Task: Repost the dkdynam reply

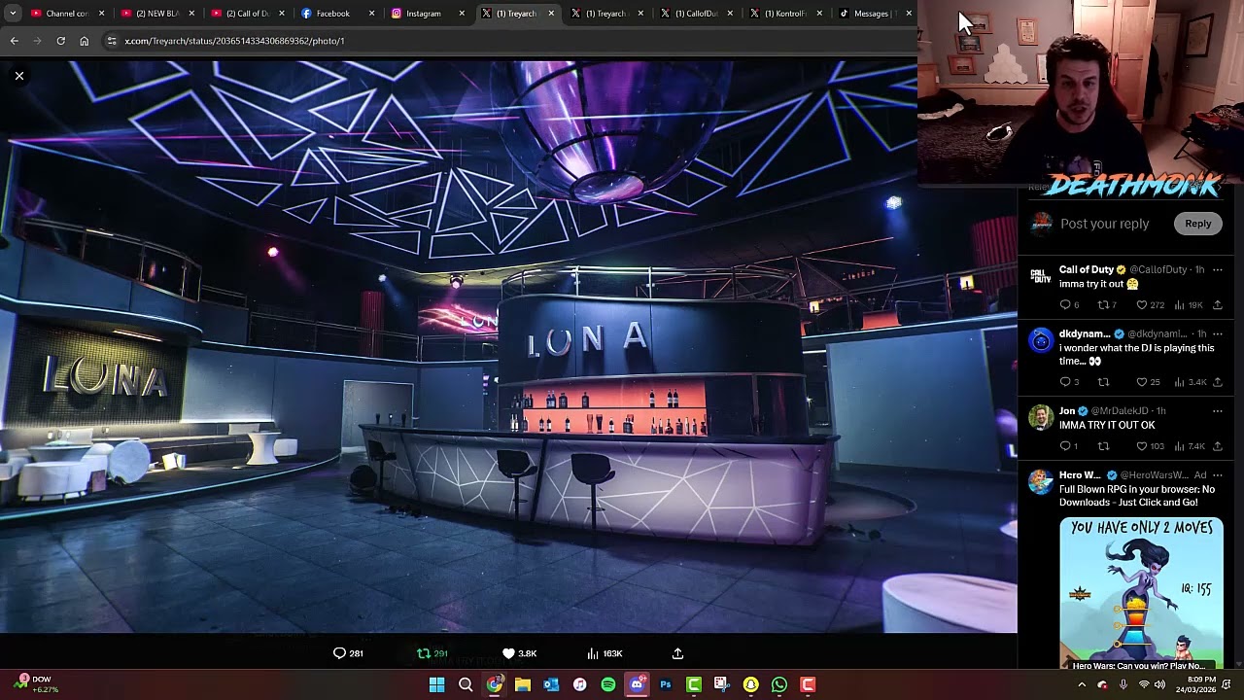Action: click(x=1103, y=382)
